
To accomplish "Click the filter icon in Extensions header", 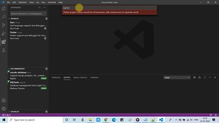I will pos(39,8).
